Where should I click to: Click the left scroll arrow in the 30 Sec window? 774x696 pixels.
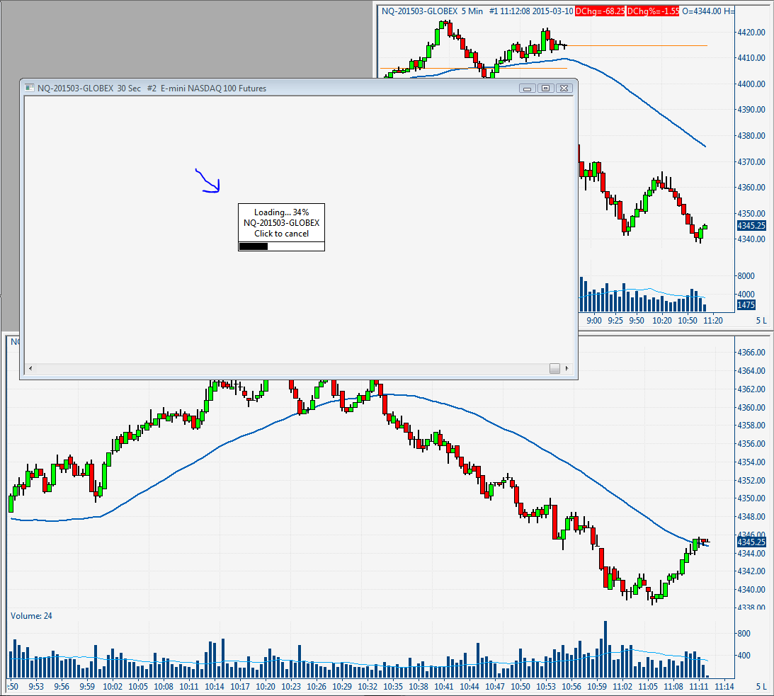30,368
